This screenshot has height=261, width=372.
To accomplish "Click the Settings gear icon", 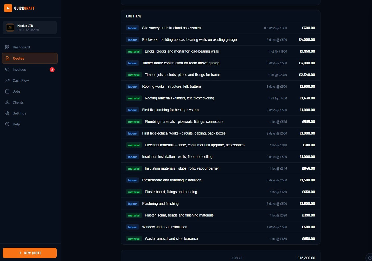I will [7, 113].
